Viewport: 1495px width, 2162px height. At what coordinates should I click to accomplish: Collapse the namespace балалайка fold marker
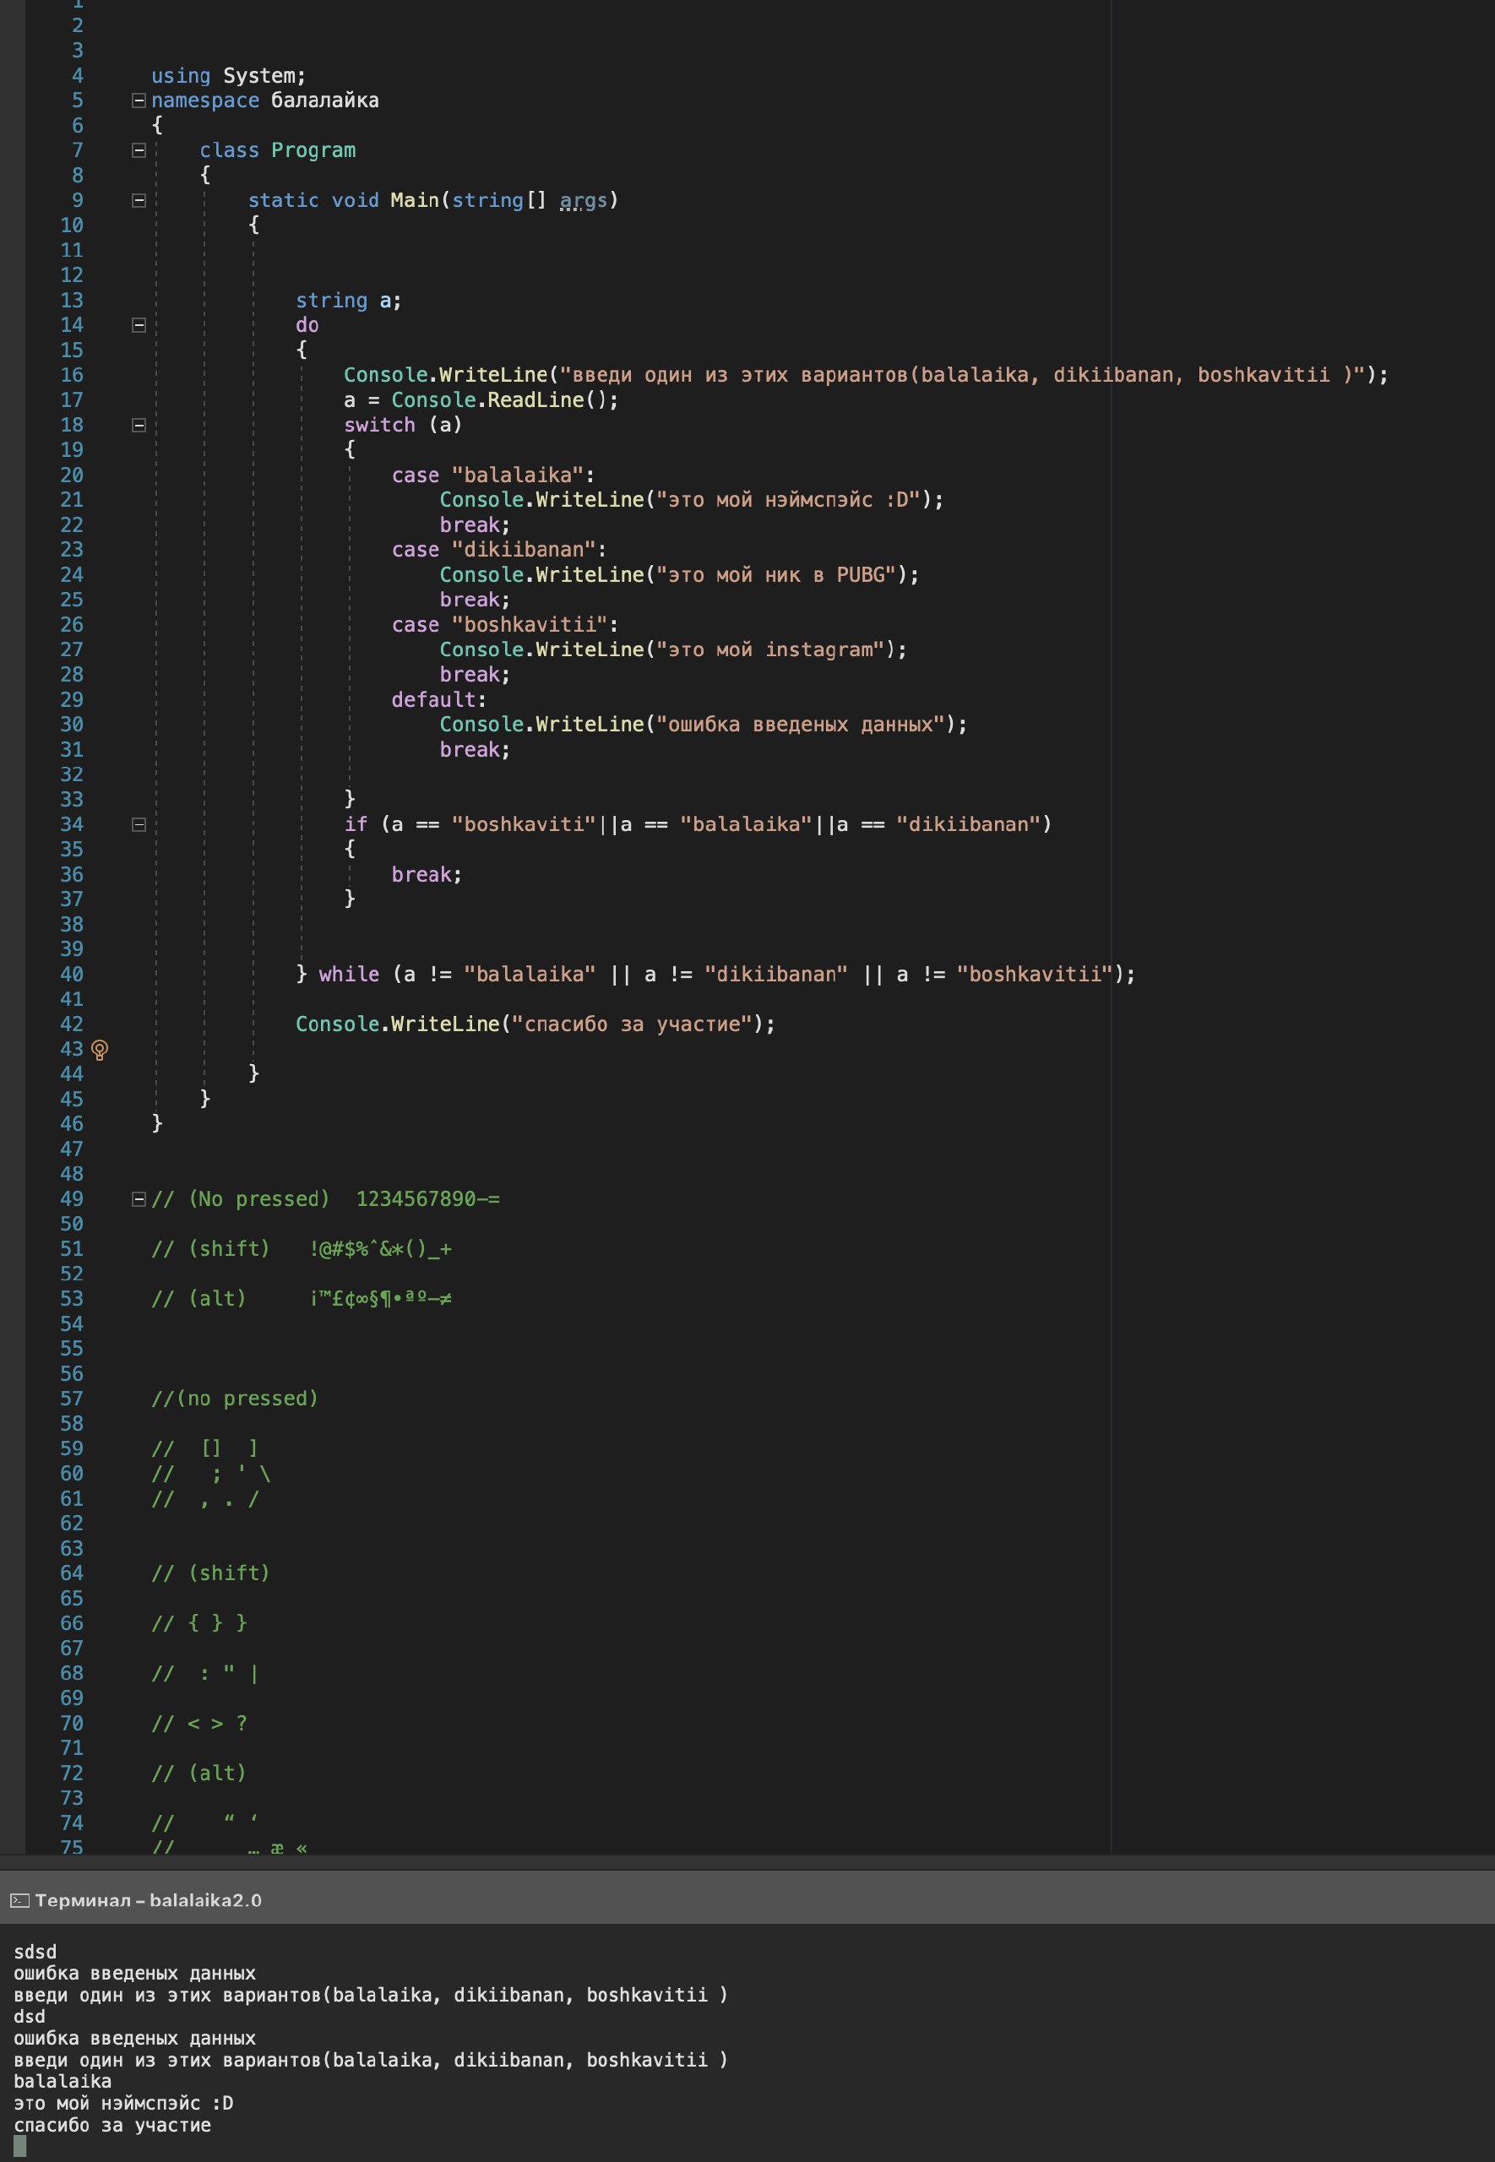coord(139,100)
